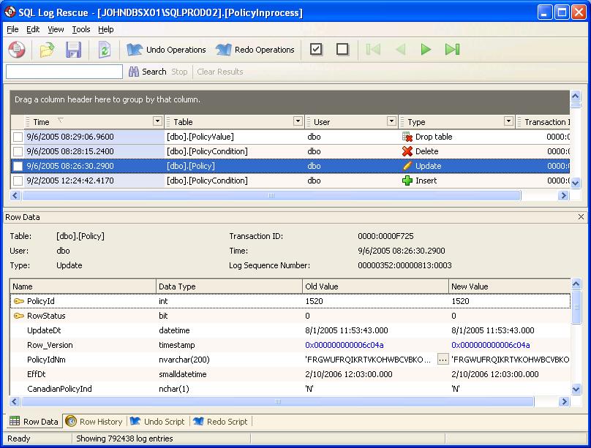This screenshot has width=591, height=448.
Task: Click the check all boxes icon
Action: point(316,50)
